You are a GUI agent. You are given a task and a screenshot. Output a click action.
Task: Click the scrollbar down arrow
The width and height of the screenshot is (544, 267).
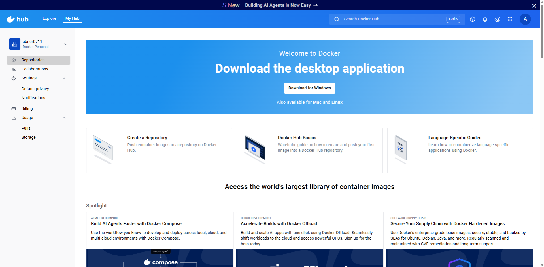(542, 265)
